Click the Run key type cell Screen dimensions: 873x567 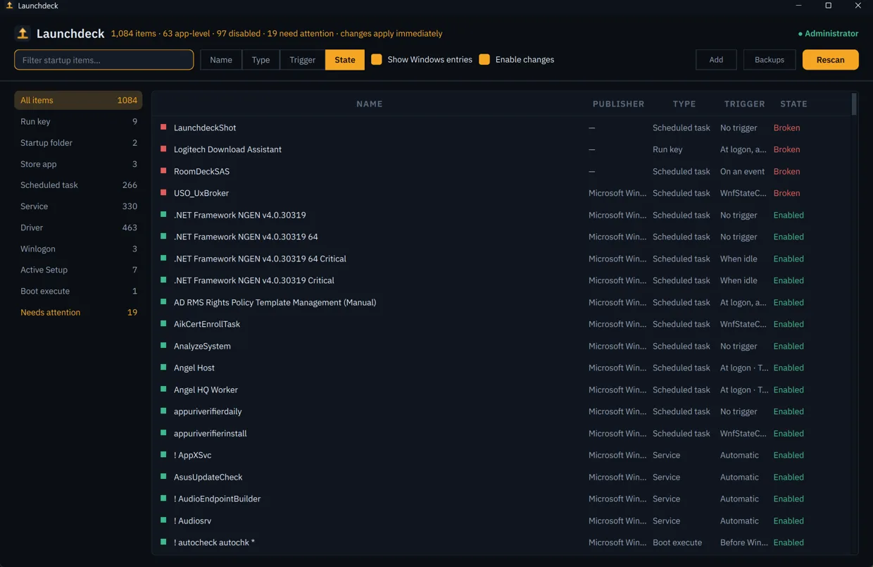pyautogui.click(x=667, y=149)
